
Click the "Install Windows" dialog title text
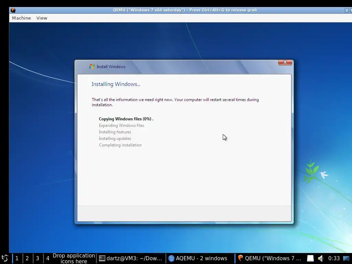(111, 67)
